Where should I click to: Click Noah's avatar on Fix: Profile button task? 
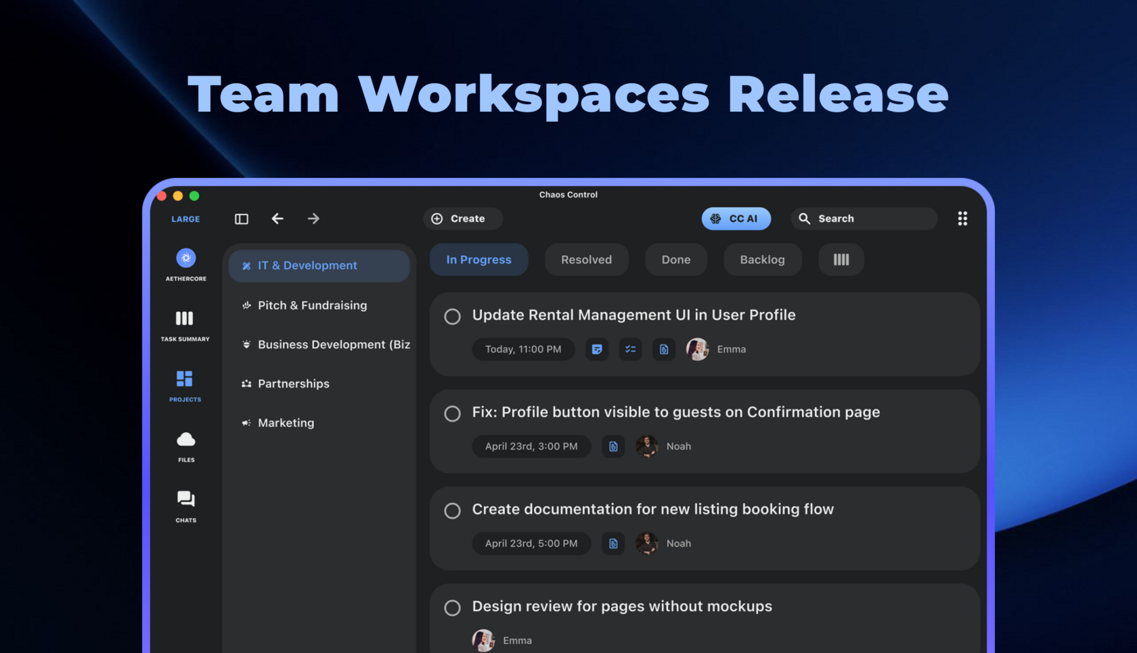tap(647, 447)
